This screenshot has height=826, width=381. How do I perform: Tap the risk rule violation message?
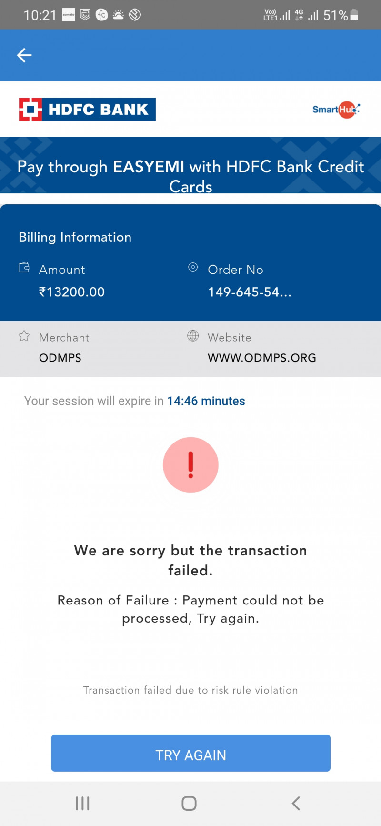click(190, 690)
